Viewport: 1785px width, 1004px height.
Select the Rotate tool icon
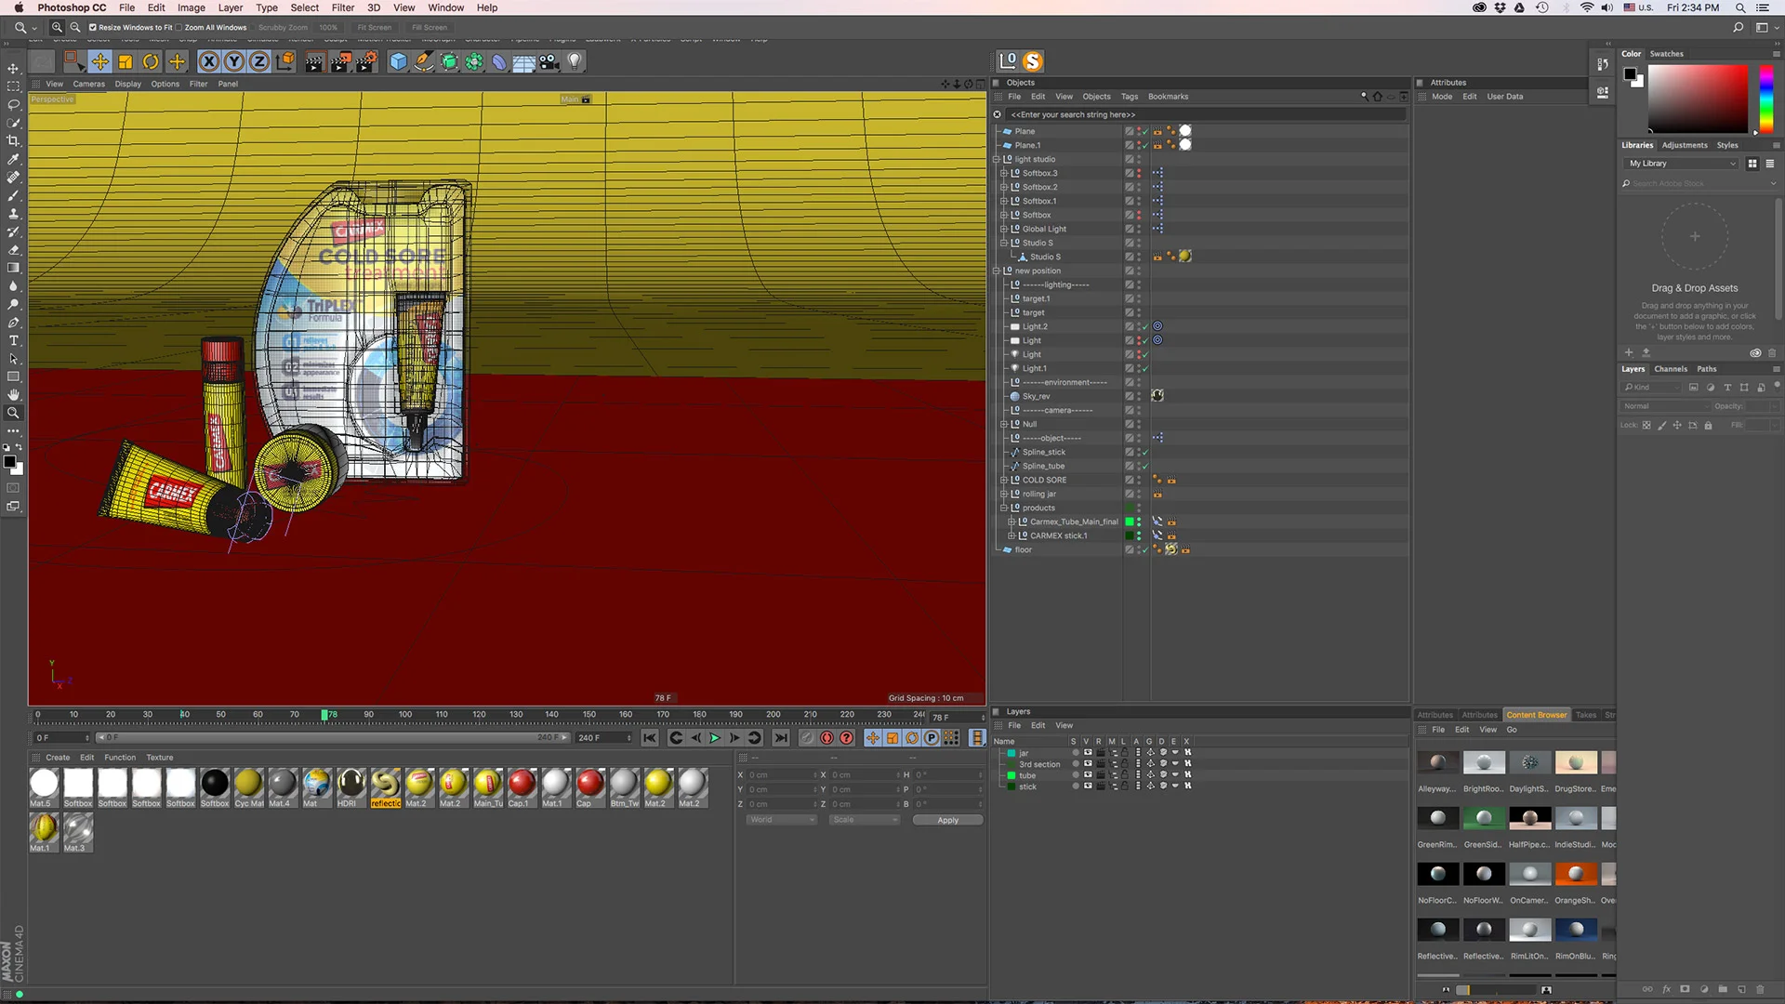(x=151, y=61)
